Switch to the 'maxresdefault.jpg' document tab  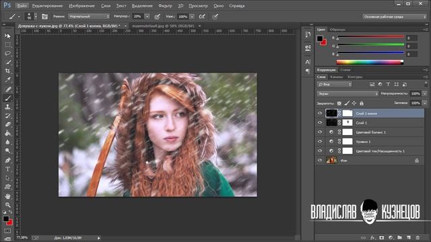tap(163, 26)
